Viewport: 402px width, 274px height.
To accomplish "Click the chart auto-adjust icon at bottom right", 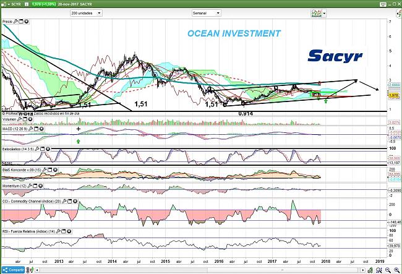I will tap(370, 270).
